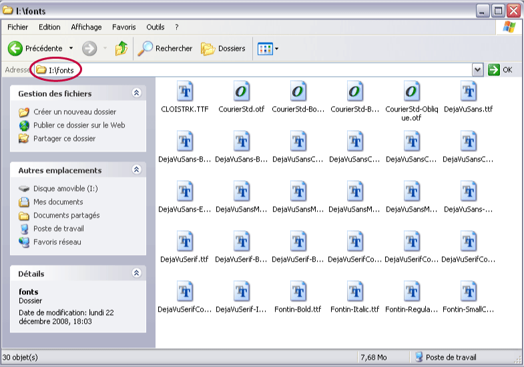Collapse the Autres emplacements panel

tap(136, 169)
